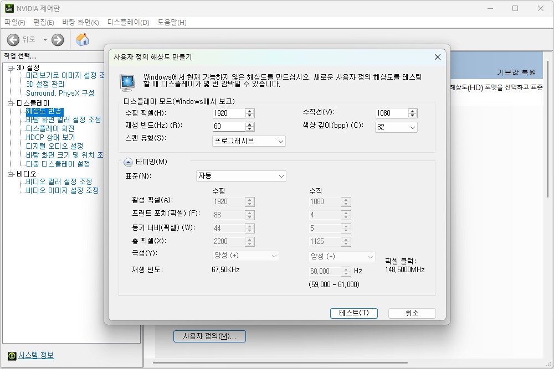Click the (59.000 - 61.000) range text
The height and width of the screenshot is (369, 554).
(334, 284)
